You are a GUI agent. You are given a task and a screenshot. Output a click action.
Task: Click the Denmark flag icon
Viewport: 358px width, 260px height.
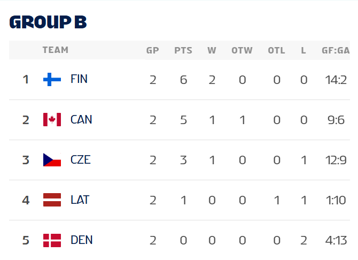tap(52, 240)
